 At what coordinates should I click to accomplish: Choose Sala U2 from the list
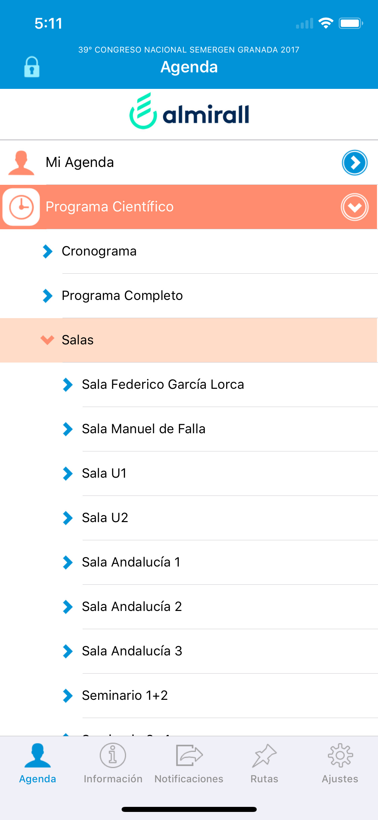[x=189, y=518]
